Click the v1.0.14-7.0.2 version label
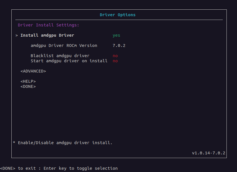 click(x=209, y=153)
